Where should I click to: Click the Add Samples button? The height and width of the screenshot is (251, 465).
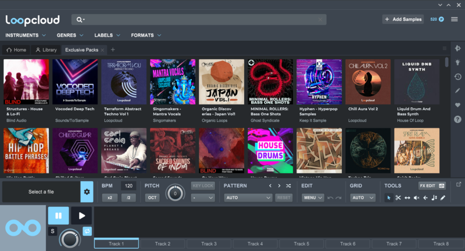tap(403, 19)
